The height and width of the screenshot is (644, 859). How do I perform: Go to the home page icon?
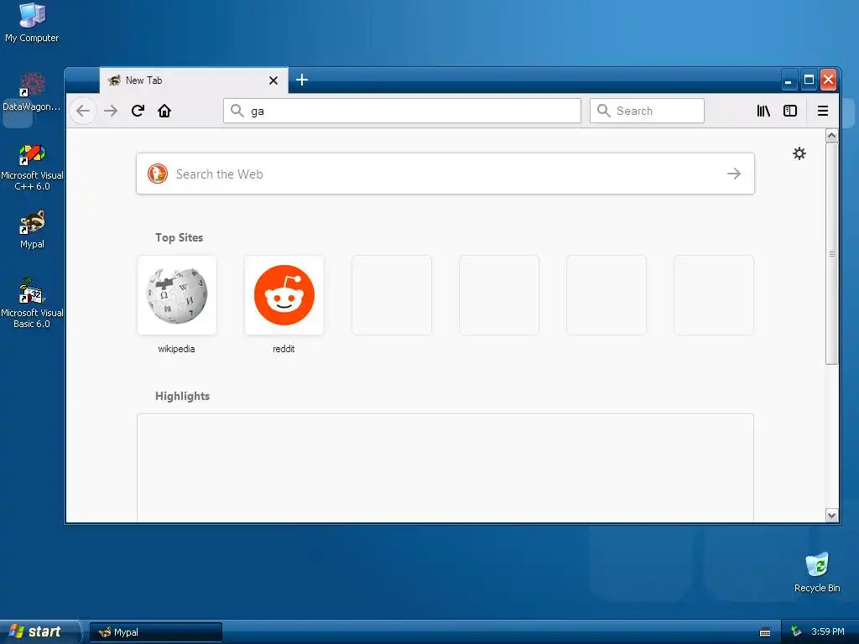tap(164, 112)
